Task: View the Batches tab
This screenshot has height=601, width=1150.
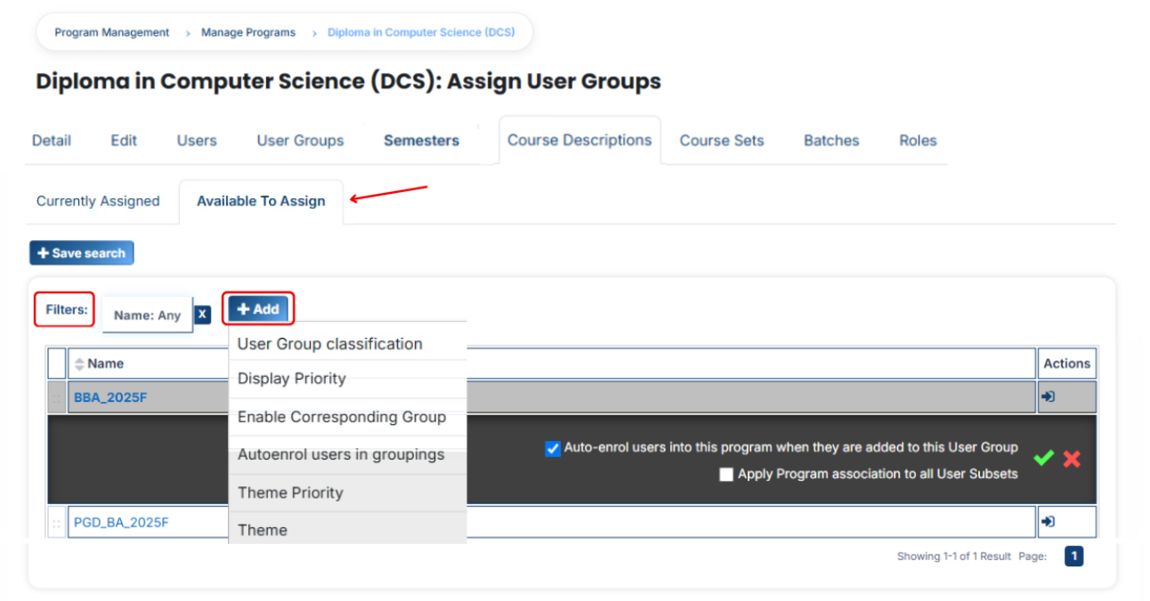Action: (x=831, y=140)
